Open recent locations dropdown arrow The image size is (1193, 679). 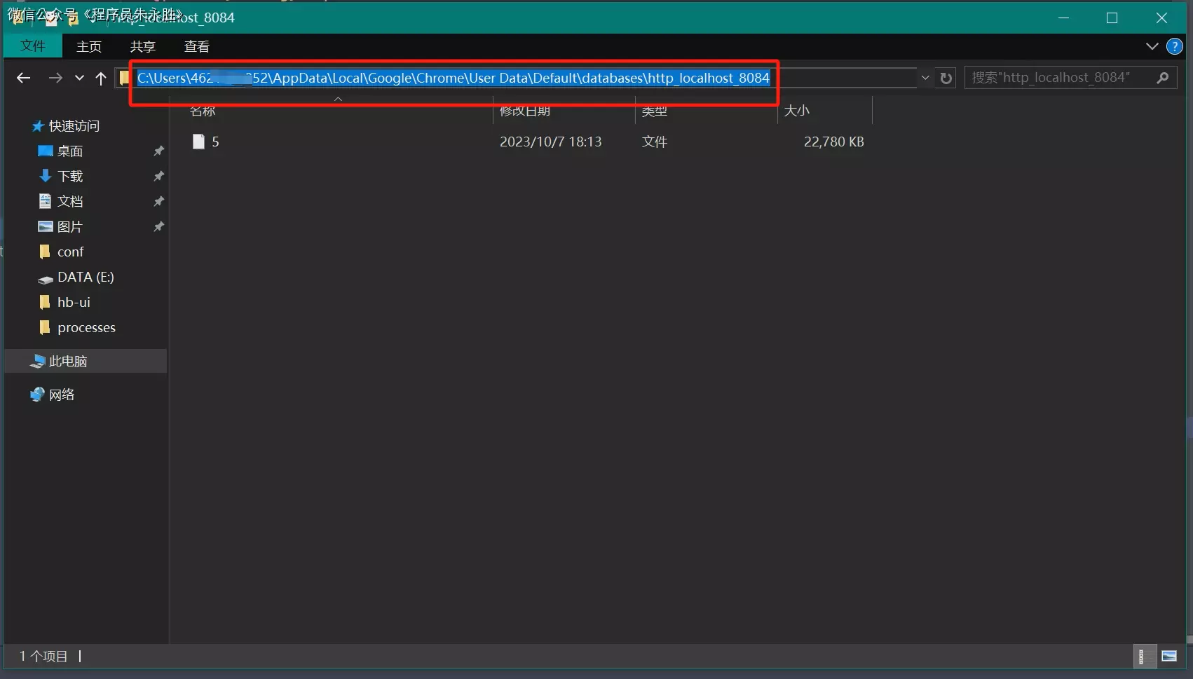(x=79, y=78)
